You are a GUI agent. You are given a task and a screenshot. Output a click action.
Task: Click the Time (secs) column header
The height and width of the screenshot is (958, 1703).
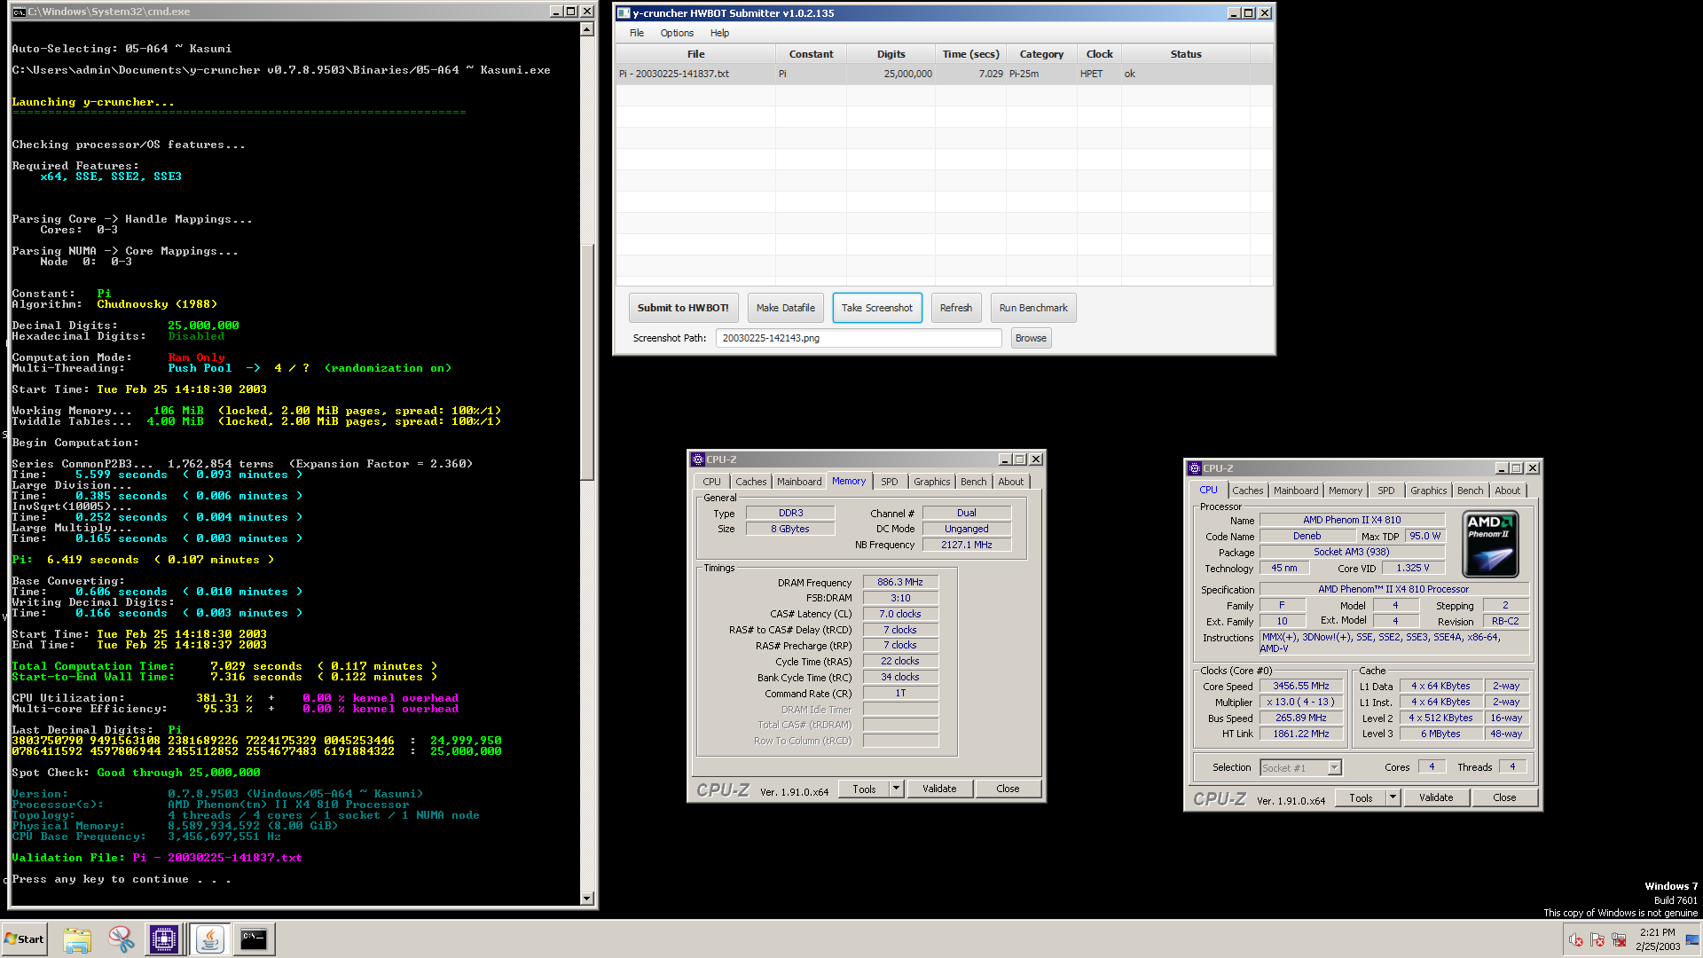[970, 54]
